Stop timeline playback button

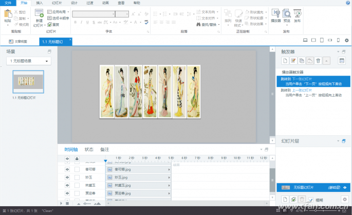coord(67,204)
